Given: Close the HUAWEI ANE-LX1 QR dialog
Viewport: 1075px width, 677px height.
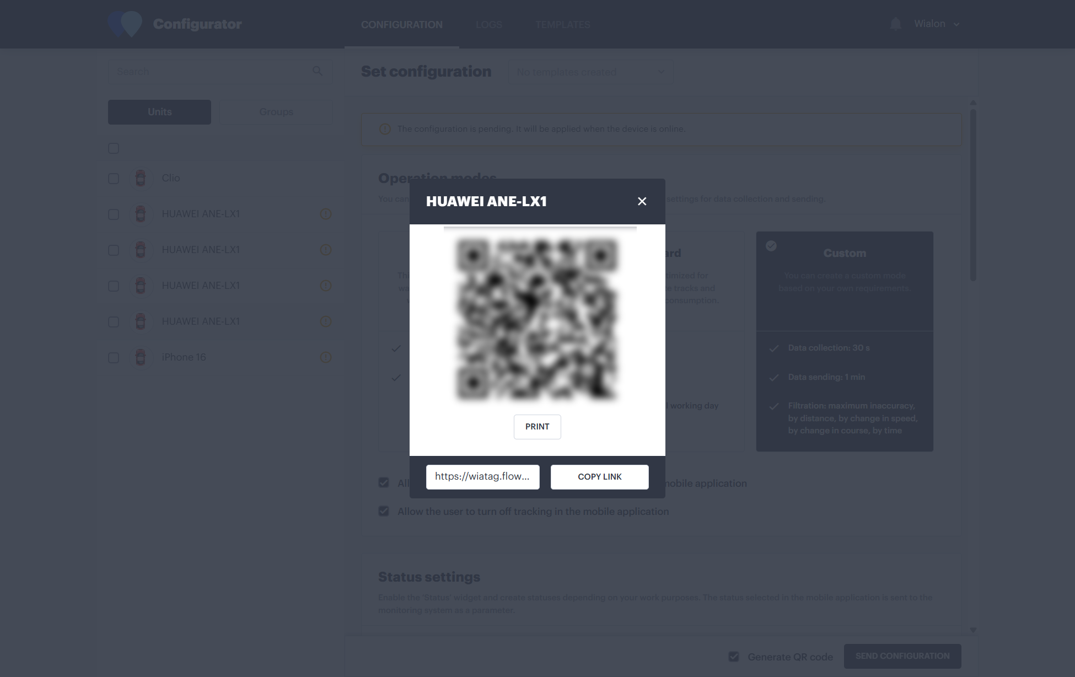Looking at the screenshot, I should pos(642,201).
